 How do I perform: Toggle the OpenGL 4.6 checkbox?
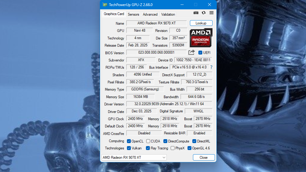point(189,148)
